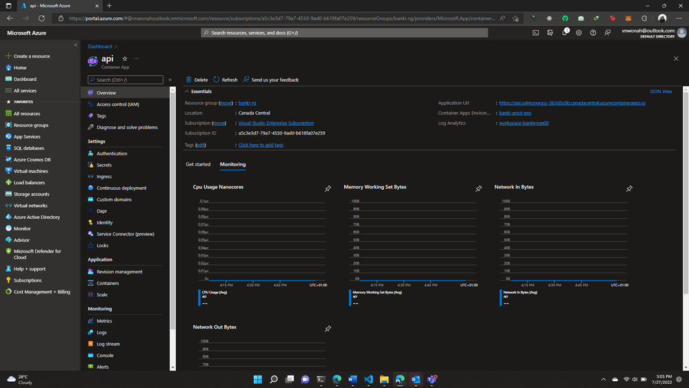Collapse the left portal navigation sidebar
The width and height of the screenshot is (689, 388).
click(x=76, y=45)
